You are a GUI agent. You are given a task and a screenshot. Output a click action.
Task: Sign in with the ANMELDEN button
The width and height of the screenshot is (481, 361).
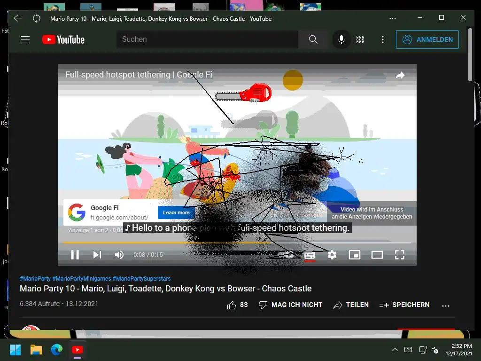coord(427,39)
